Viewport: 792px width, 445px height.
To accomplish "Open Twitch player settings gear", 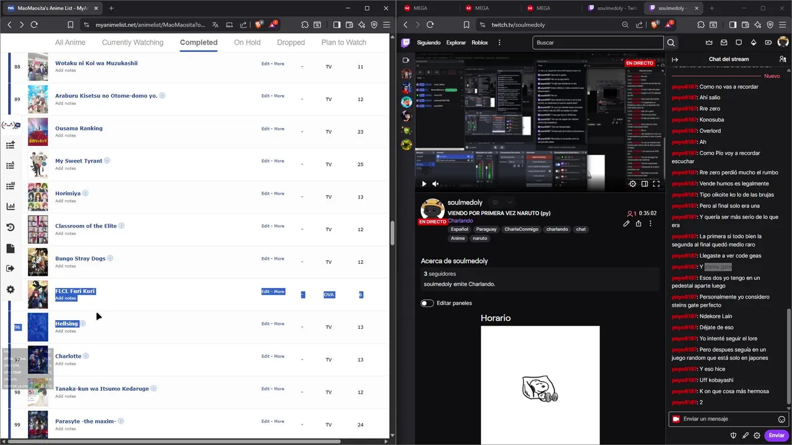I will (x=632, y=184).
